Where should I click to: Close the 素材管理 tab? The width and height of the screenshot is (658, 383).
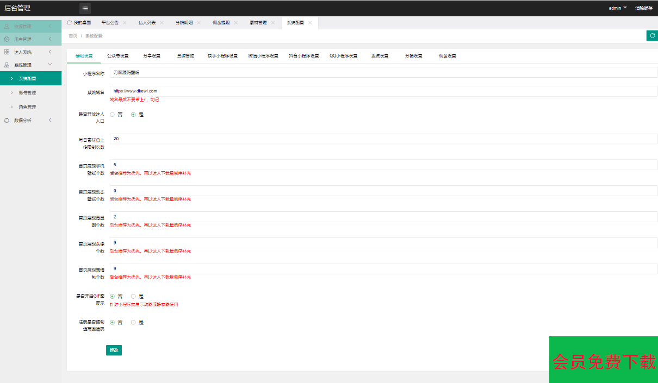[x=273, y=23]
